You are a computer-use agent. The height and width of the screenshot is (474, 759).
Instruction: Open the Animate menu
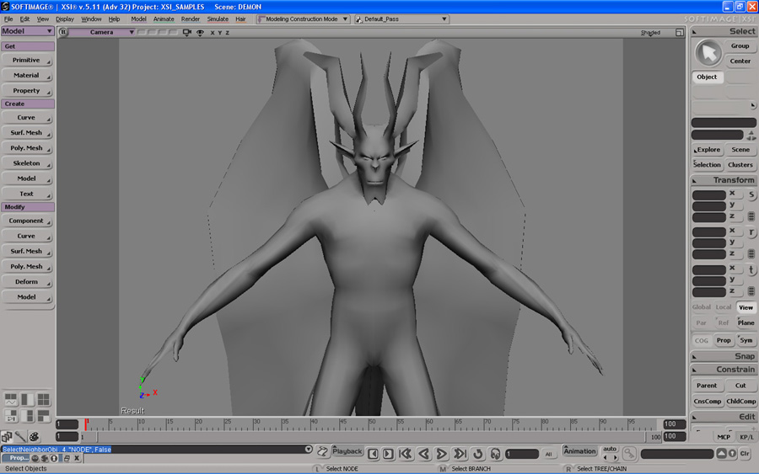coord(164,19)
